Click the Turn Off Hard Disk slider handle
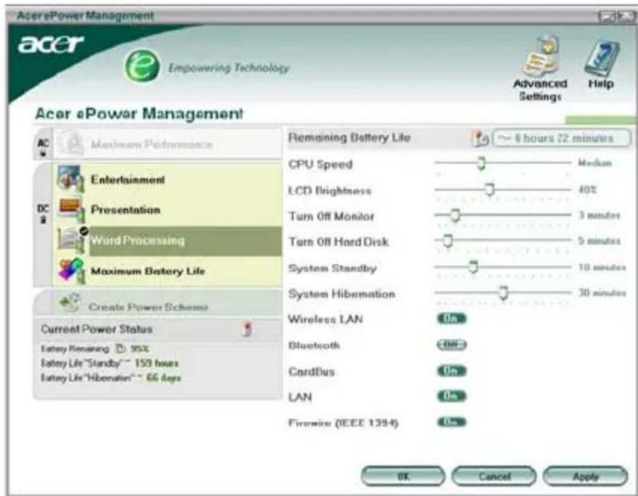The height and width of the screenshot is (496, 638). 448,241
